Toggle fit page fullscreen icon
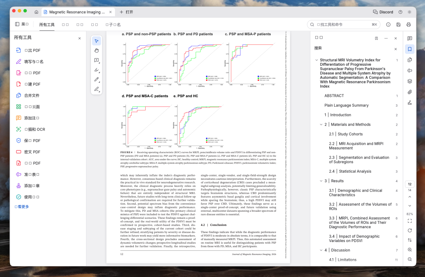Image resolution: width=425 pixels, height=277 pixels. point(410,221)
